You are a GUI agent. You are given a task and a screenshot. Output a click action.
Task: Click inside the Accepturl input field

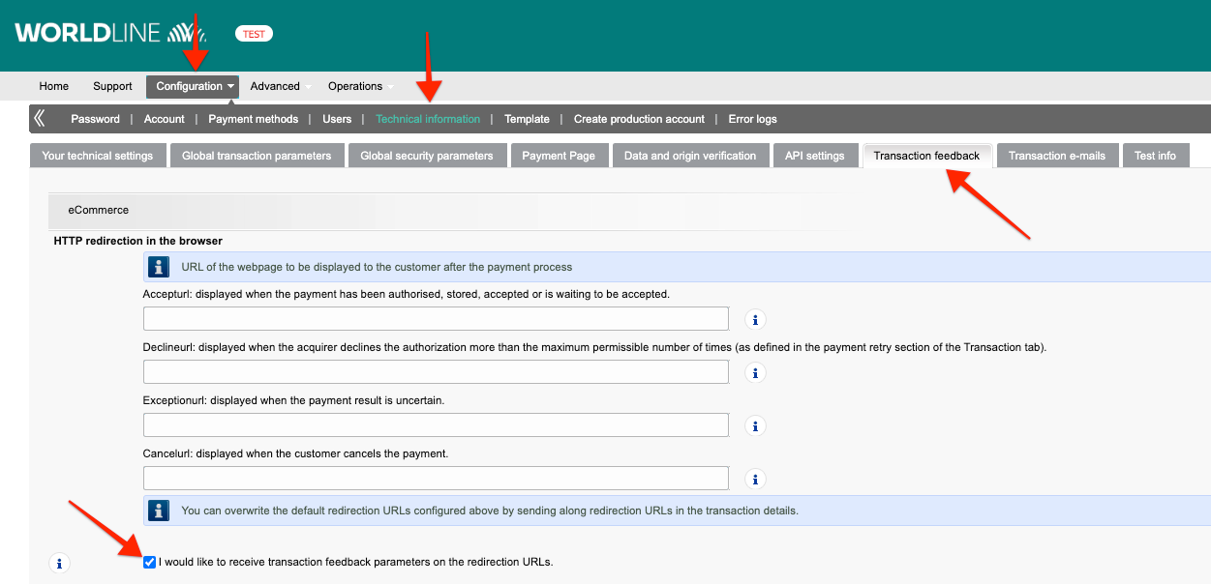pos(436,318)
